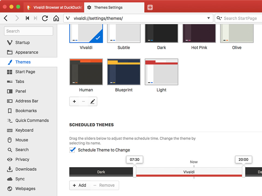Click the Vivaldi site info icon in address bar

click(68, 18)
